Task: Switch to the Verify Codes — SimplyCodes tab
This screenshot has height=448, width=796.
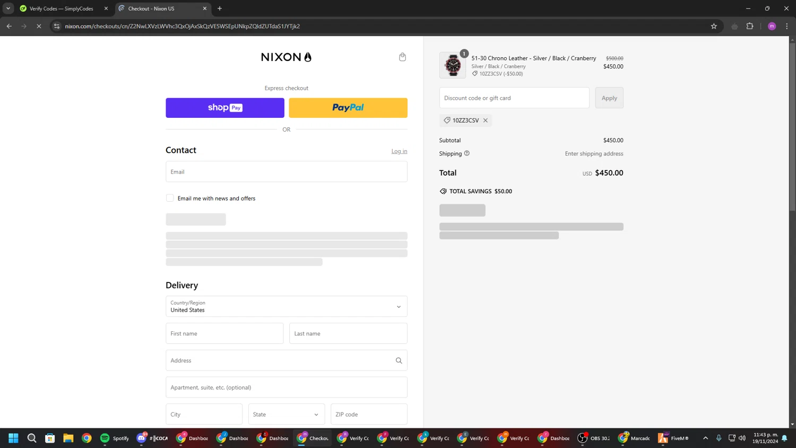Action: click(61, 8)
